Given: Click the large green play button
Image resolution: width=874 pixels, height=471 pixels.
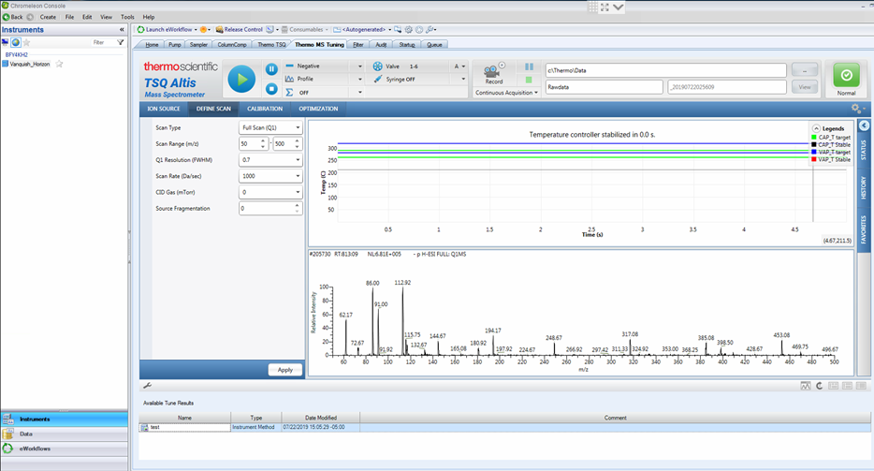Looking at the screenshot, I should click(242, 80).
